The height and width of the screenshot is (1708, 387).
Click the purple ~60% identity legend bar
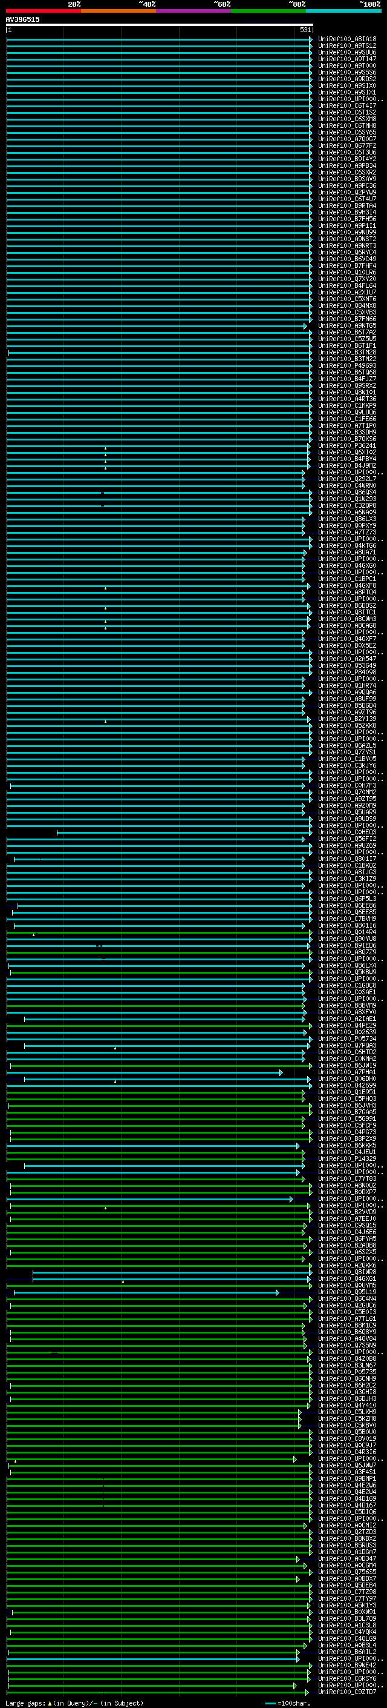coord(194,11)
